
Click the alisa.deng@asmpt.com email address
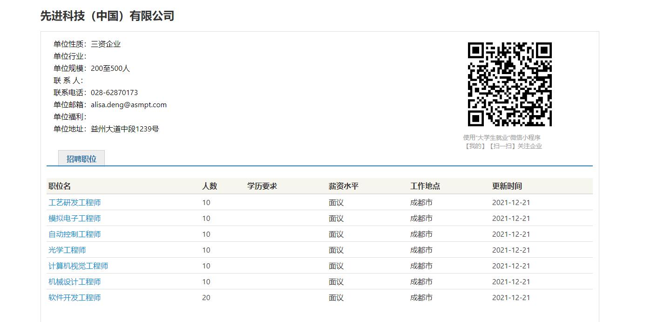tap(129, 105)
